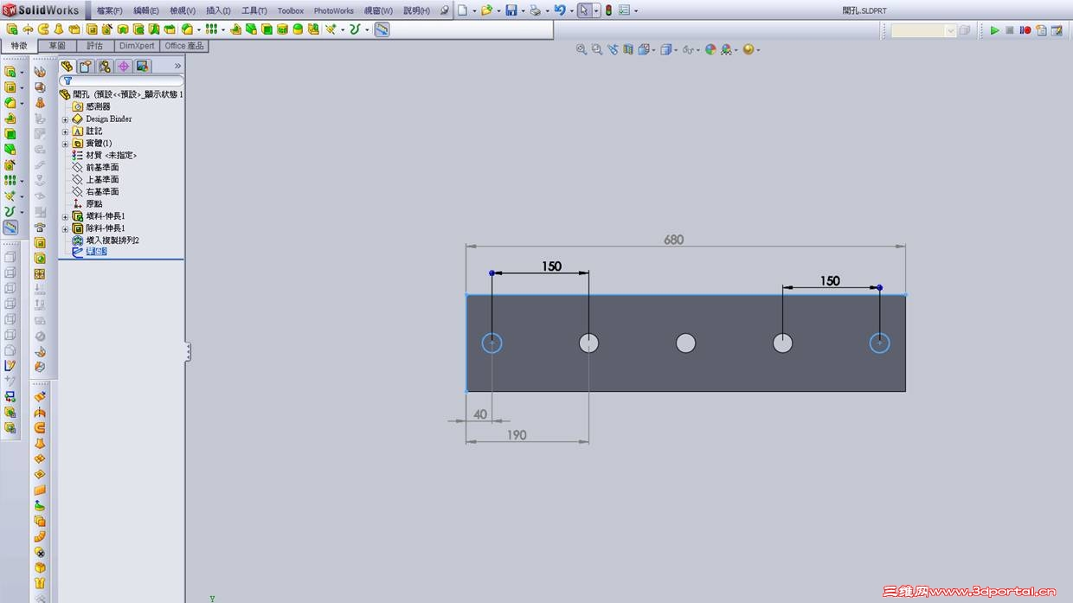1073x603 pixels.
Task: Expand the New document dropdown arrow
Action: pos(474,11)
